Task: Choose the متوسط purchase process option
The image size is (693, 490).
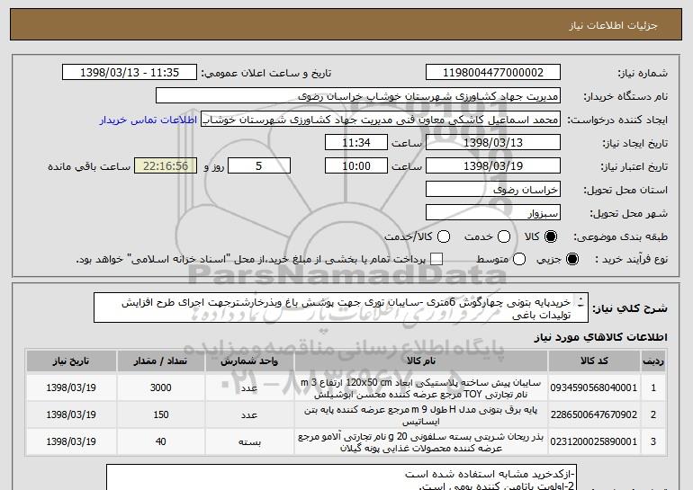Action: pos(519,260)
